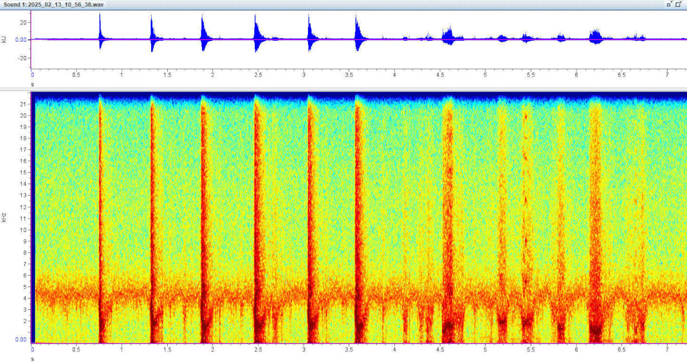Click the 7 s tick on spectrogram time axis
Screen dimensions: 687x362
667,349
